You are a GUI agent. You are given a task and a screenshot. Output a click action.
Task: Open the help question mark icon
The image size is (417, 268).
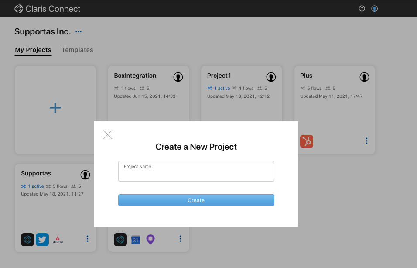[x=362, y=8]
